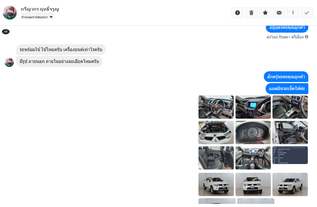The height and width of the screenshot is (207, 317).
Task: Select the sent message แอดมินจะเช็คให้ค่ะ
Action: point(287,88)
